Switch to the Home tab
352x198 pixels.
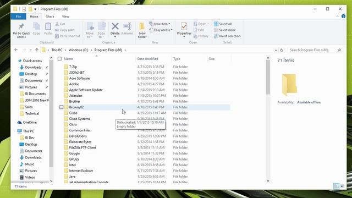pyautogui.click(x=34, y=16)
